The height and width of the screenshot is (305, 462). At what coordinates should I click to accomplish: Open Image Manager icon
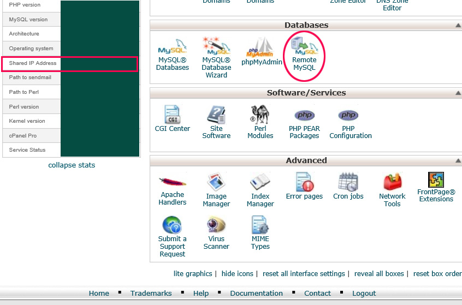216,182
